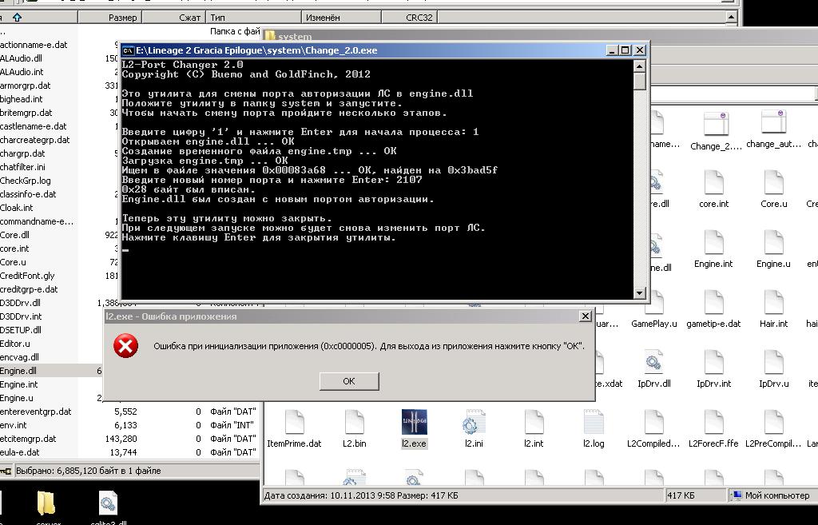Image resolution: width=818 pixels, height=525 pixels.
Task: Select env.int in the archive list
Action: coord(14,425)
